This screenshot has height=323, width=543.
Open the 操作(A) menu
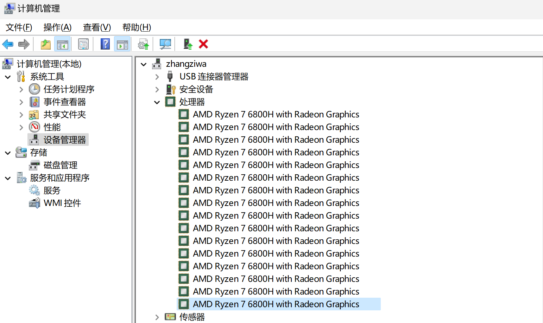click(57, 27)
